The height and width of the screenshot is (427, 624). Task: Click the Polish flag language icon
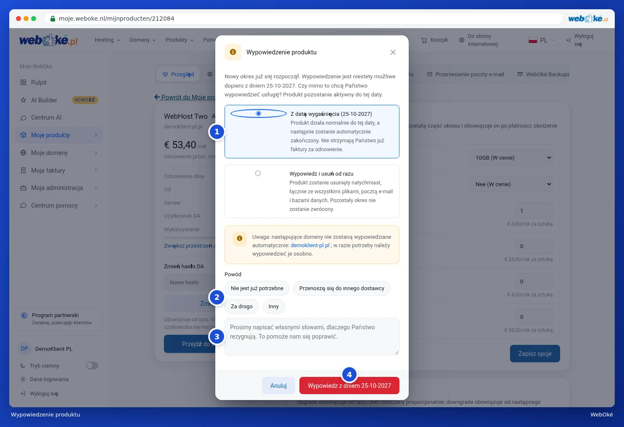(x=533, y=40)
